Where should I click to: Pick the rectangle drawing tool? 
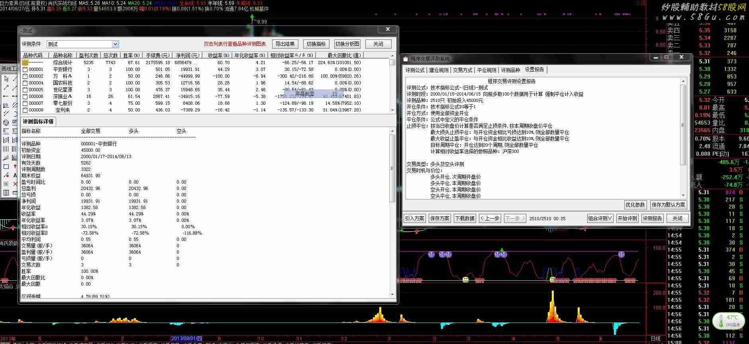point(6,166)
